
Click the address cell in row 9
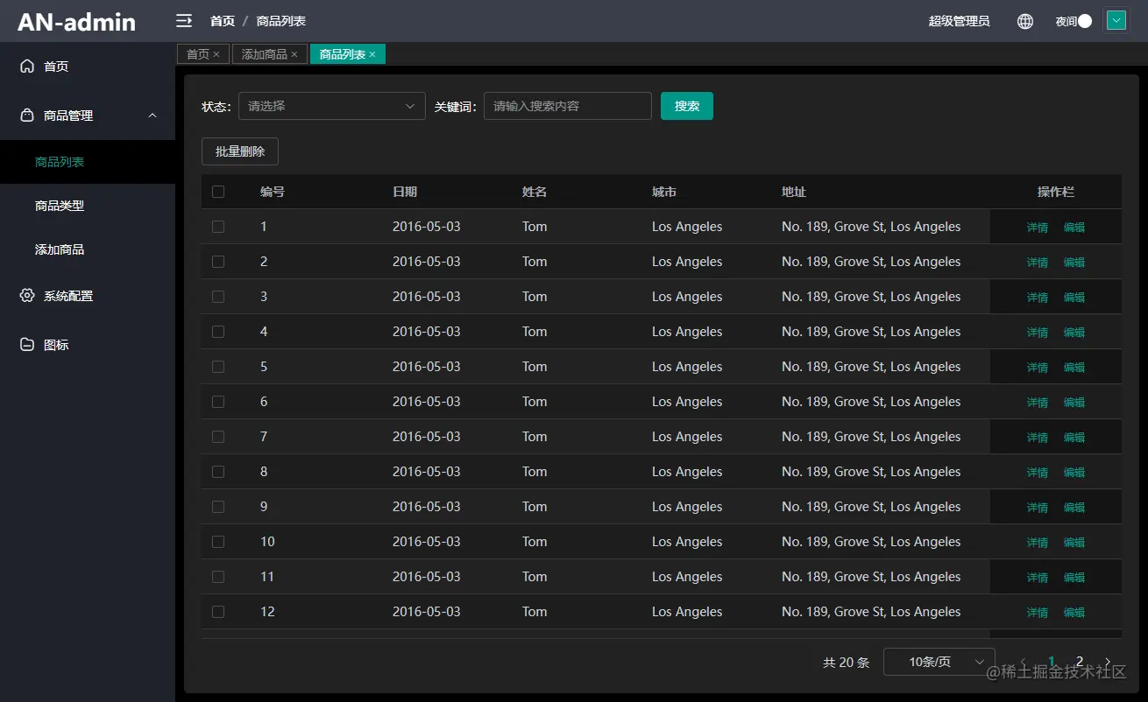coord(871,507)
